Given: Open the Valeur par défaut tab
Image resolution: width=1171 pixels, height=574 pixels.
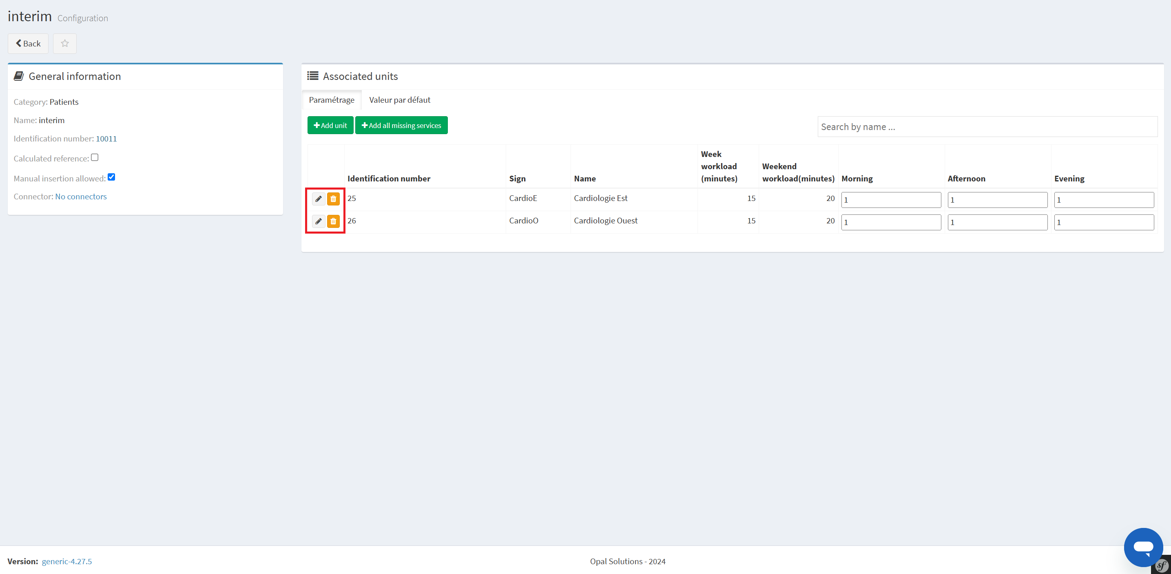Looking at the screenshot, I should pyautogui.click(x=400, y=100).
